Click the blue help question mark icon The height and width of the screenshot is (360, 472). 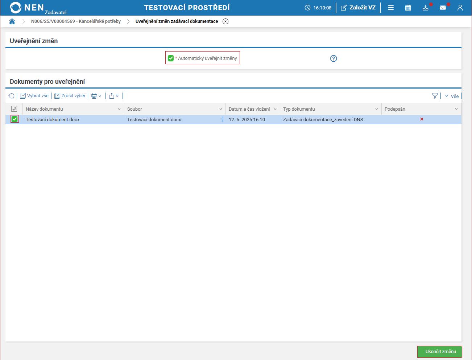pos(334,58)
